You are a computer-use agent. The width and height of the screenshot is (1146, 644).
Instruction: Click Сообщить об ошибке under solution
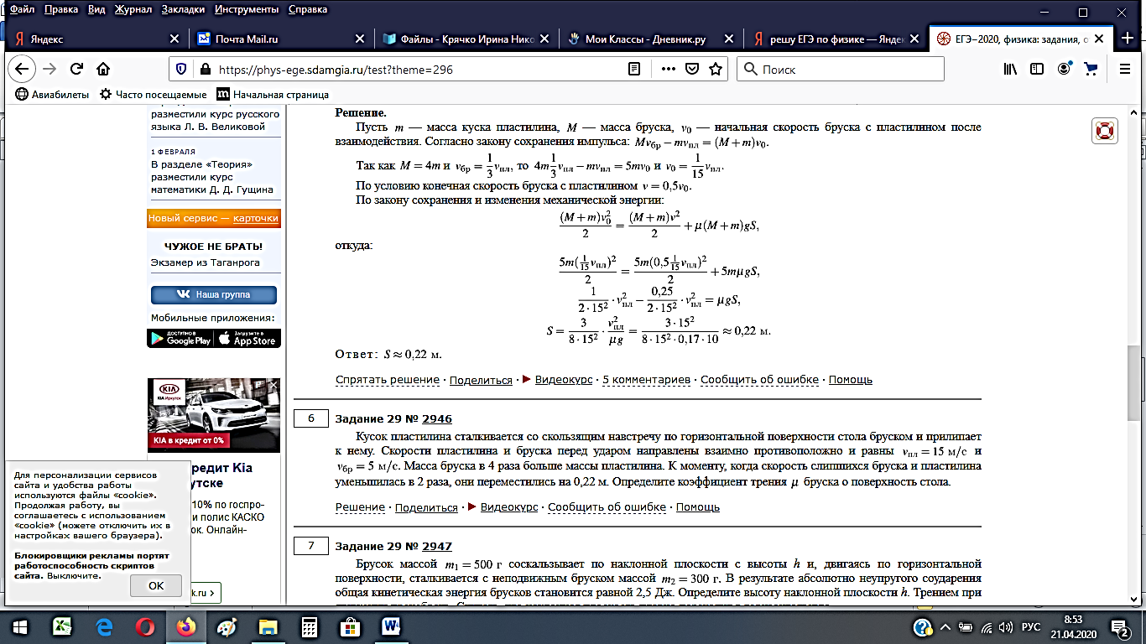[759, 380]
